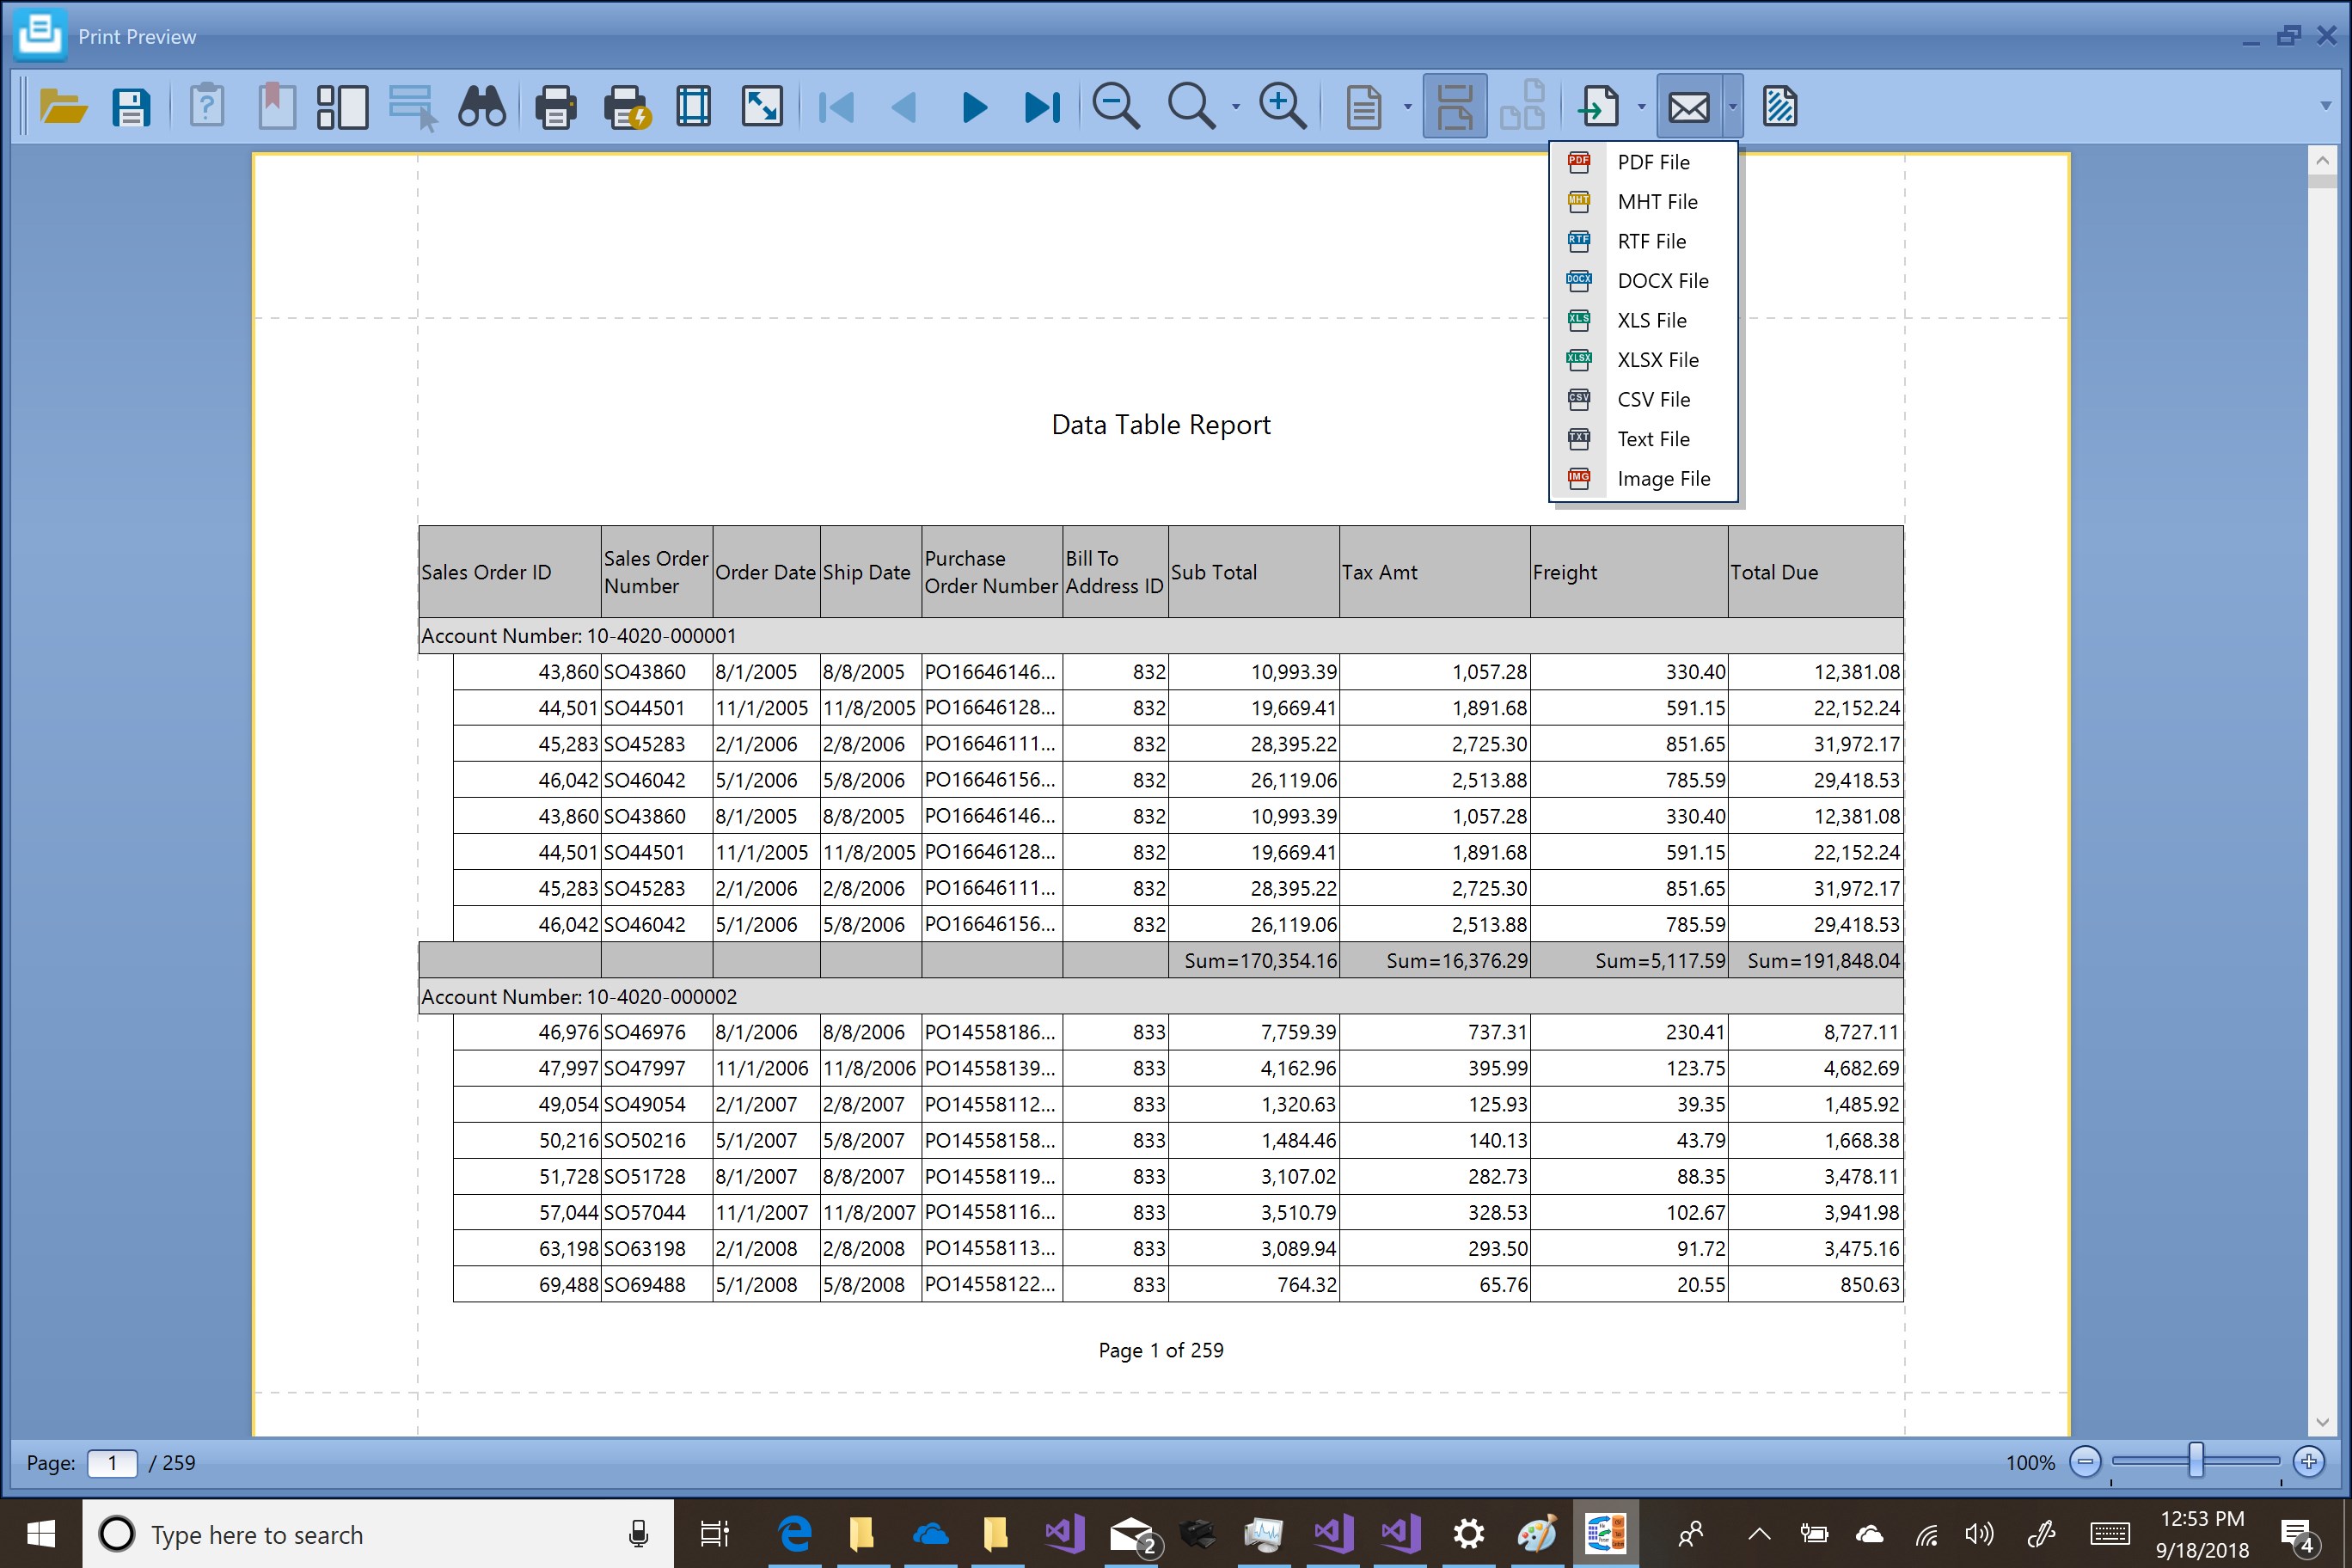The height and width of the screenshot is (1568, 2352).
Task: Go to next page arrow
Action: [973, 107]
